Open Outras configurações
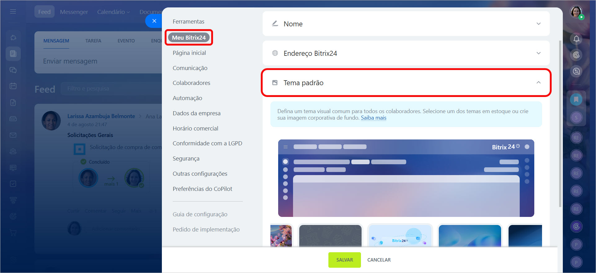The width and height of the screenshot is (596, 273). click(x=200, y=174)
